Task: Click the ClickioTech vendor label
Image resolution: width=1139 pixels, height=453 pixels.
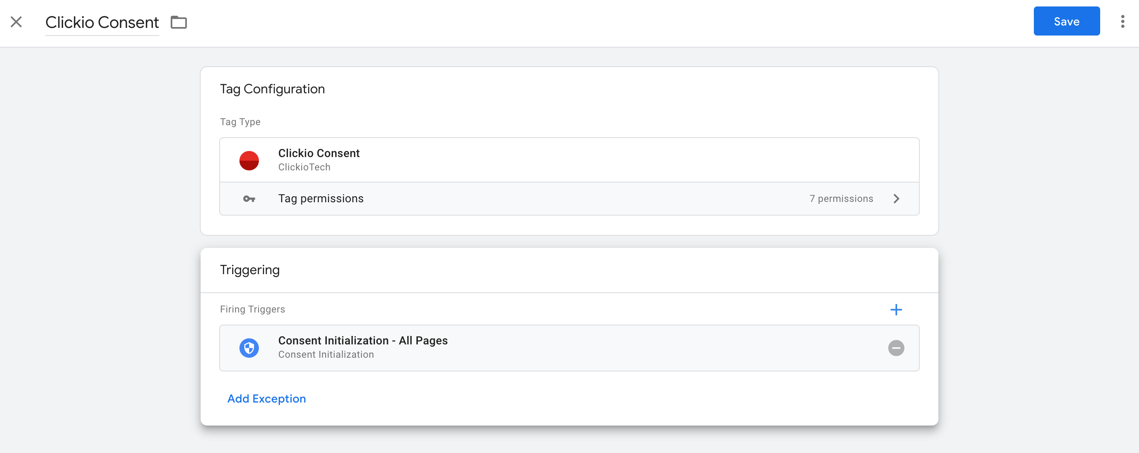Action: coord(304,167)
